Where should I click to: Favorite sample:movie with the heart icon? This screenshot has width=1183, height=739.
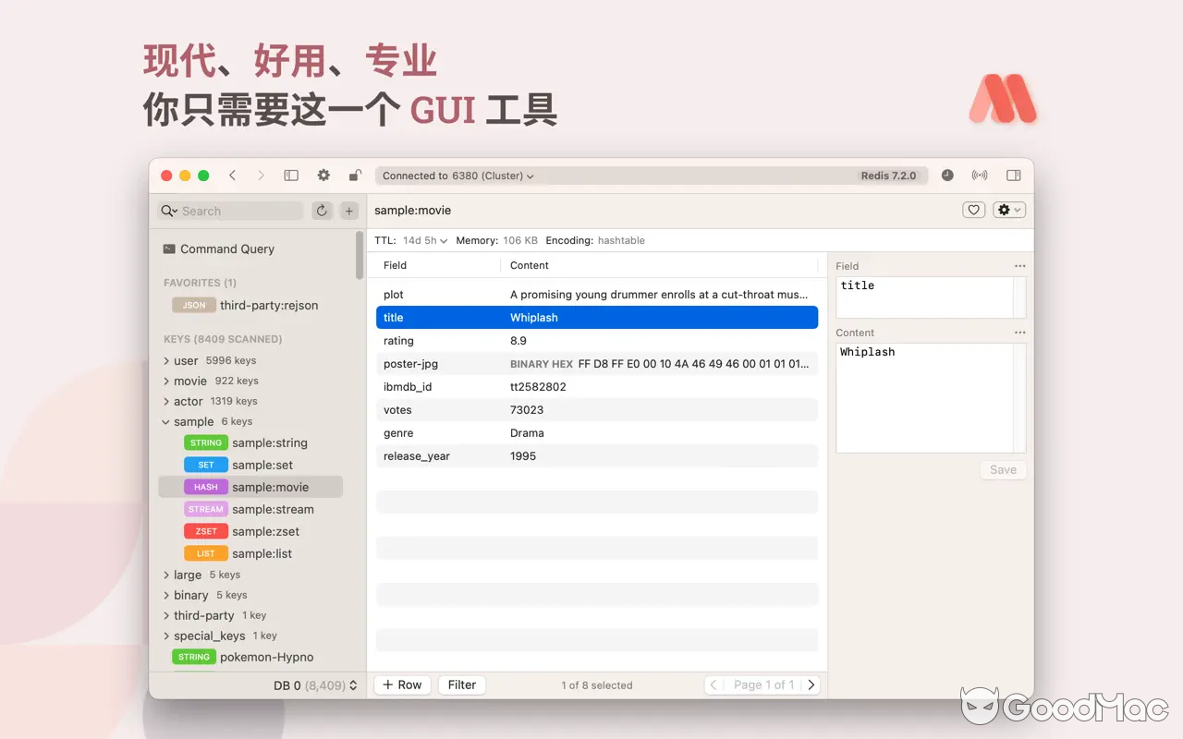pos(973,210)
